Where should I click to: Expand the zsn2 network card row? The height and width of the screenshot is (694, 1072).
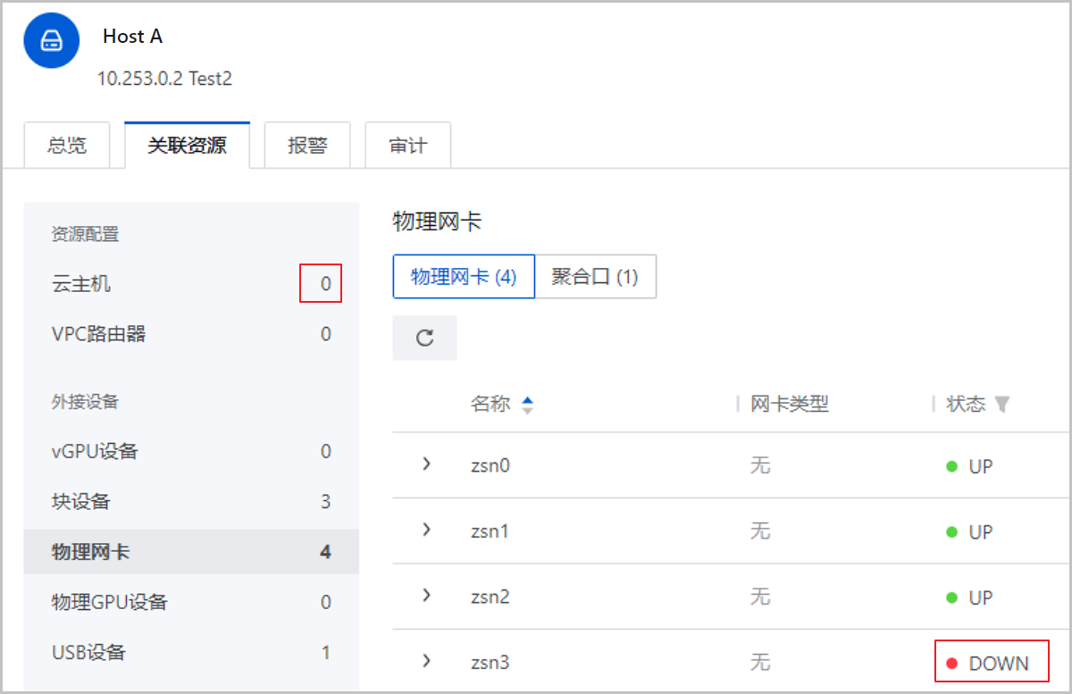pos(426,595)
